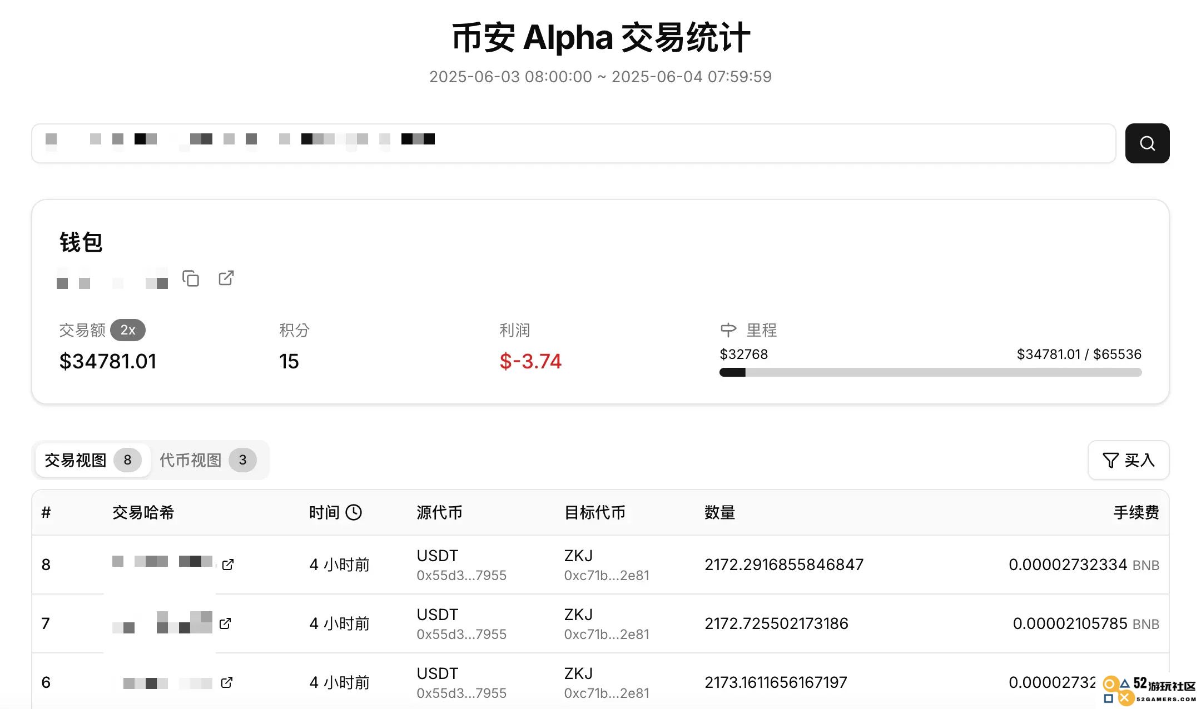Click row 7 USDT source token

[438, 615]
